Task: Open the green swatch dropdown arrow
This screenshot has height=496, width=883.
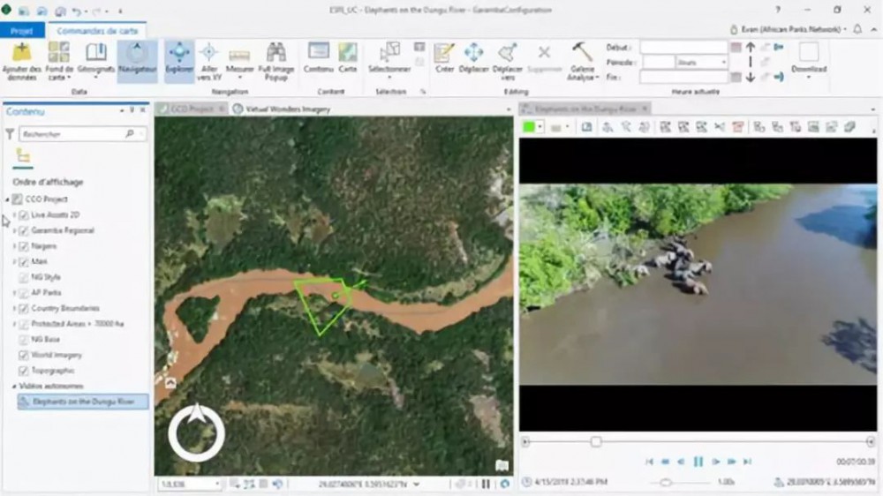Action: click(x=540, y=127)
